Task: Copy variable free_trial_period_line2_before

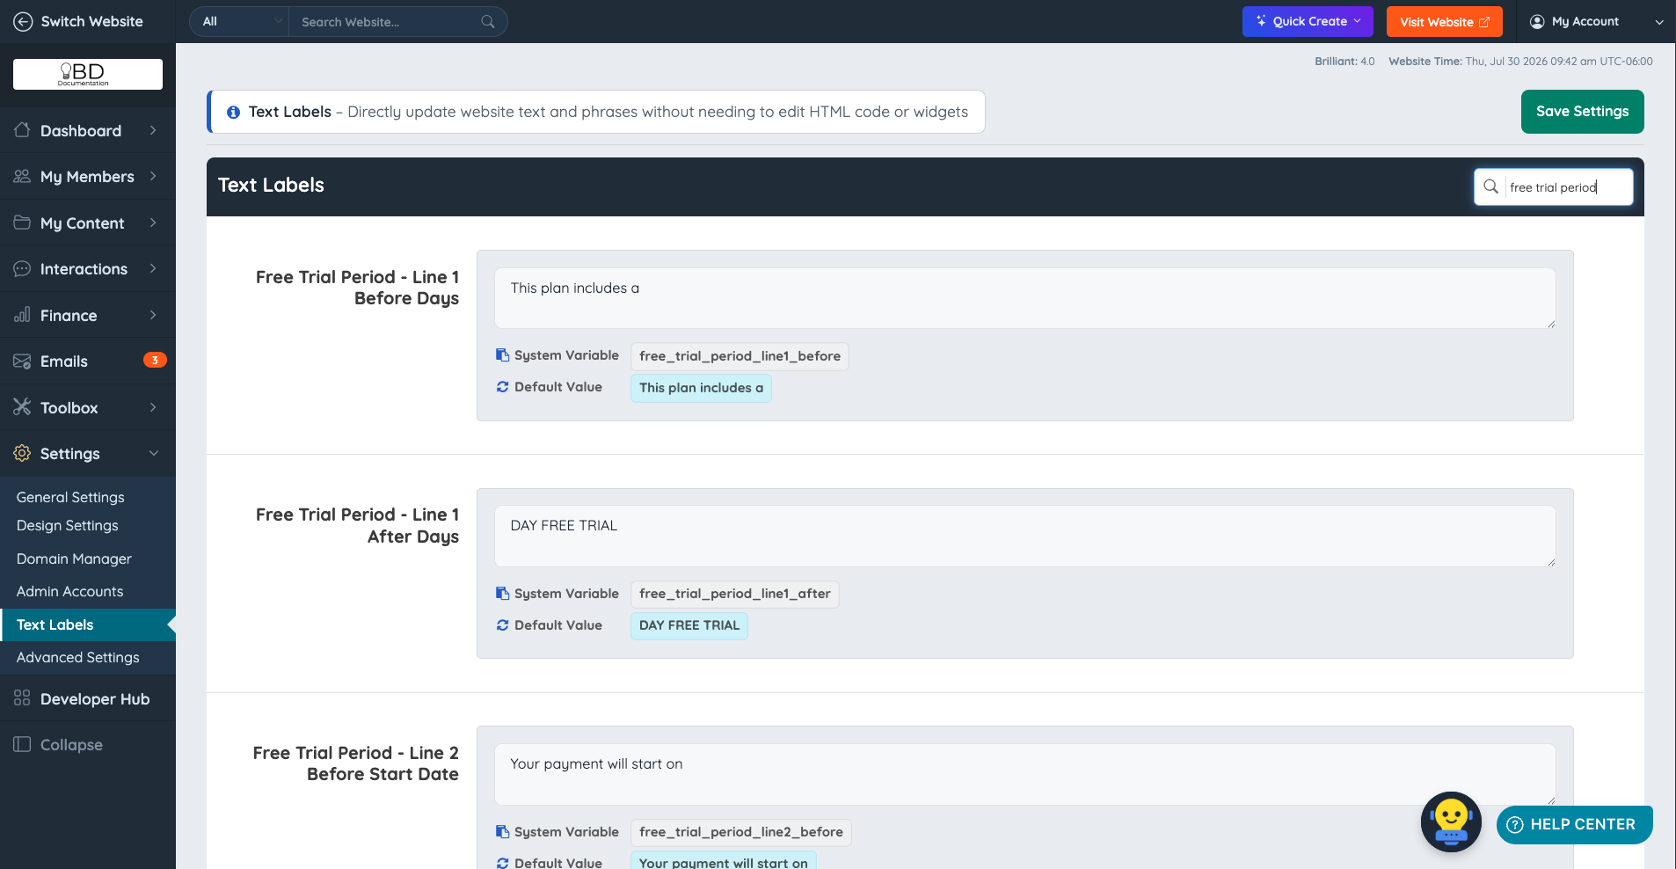Action: click(741, 832)
